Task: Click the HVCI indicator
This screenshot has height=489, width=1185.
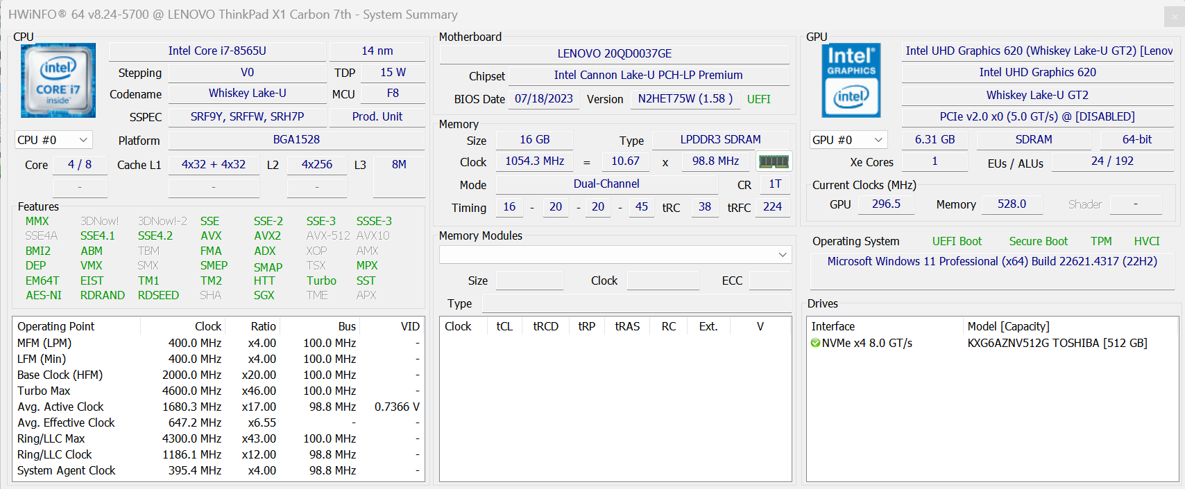Action: [1147, 241]
